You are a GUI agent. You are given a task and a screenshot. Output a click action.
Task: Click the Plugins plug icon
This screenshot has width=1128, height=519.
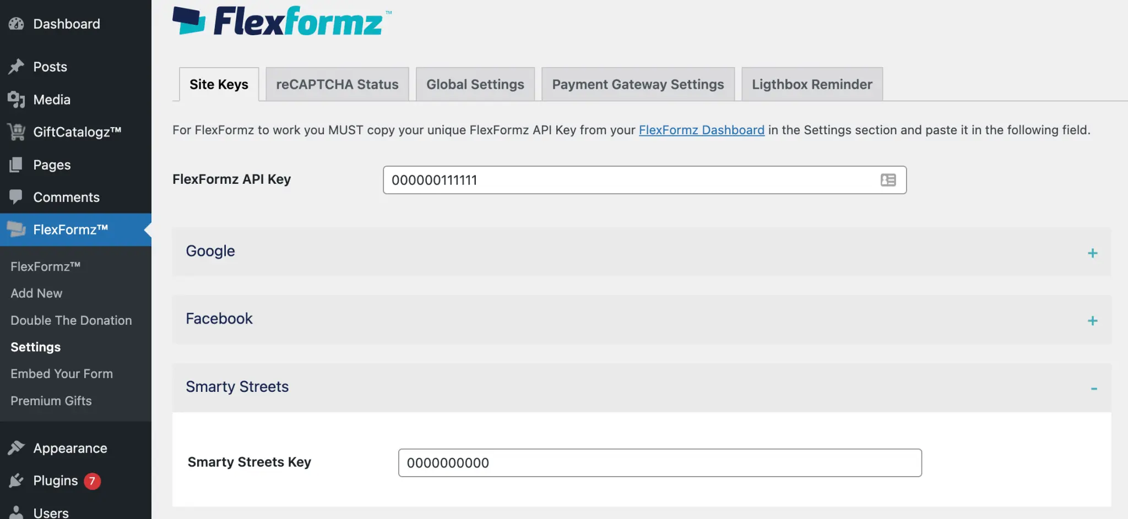pos(17,480)
